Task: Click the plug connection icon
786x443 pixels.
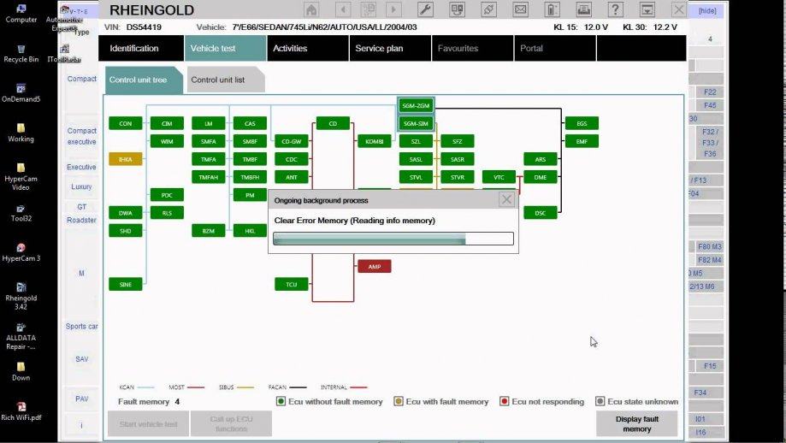Action: pyautogui.click(x=488, y=9)
